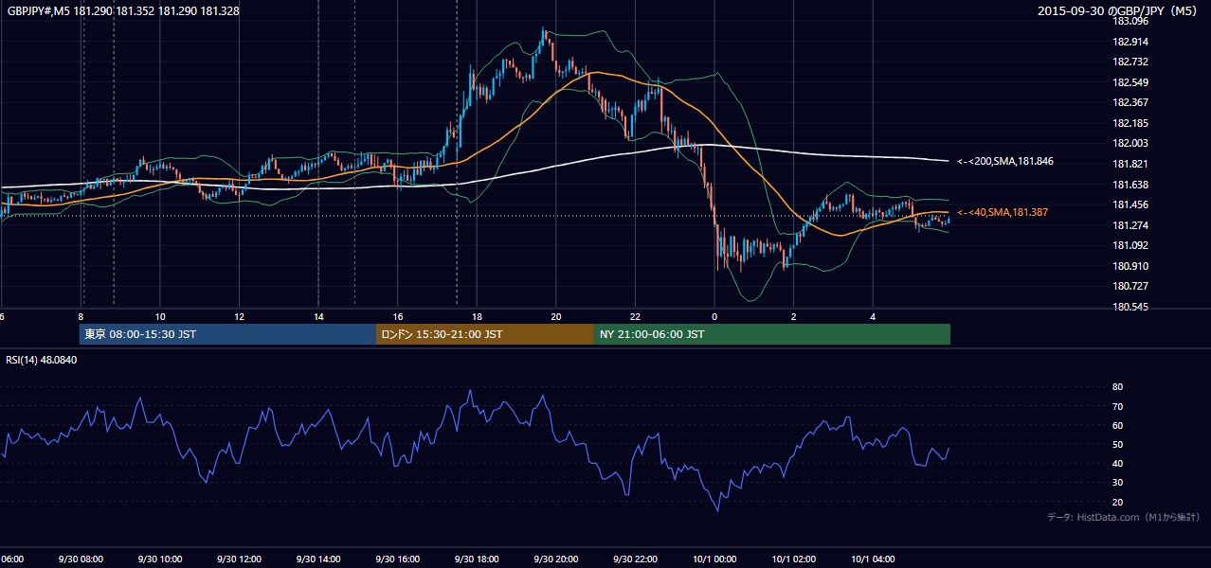The image size is (1211, 568).
Task: Click the NY 21:00-06:00 JST session bar
Action: pyautogui.click(x=772, y=334)
